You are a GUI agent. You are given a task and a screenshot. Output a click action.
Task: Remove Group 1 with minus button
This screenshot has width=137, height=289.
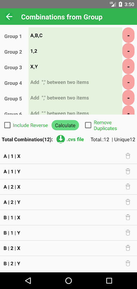tap(128, 35)
